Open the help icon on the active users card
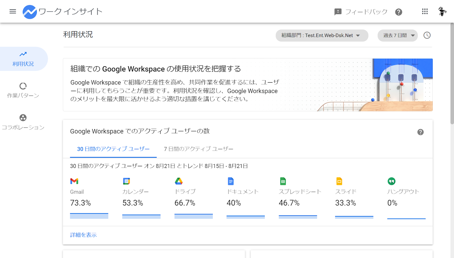The height and width of the screenshot is (258, 454). [x=421, y=132]
